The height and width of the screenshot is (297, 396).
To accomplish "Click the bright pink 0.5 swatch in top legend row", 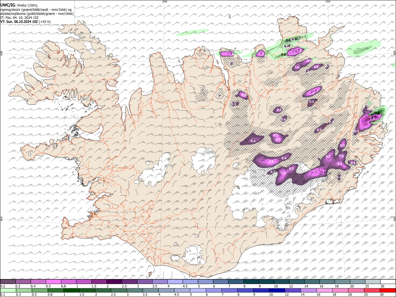I will 53,282.
